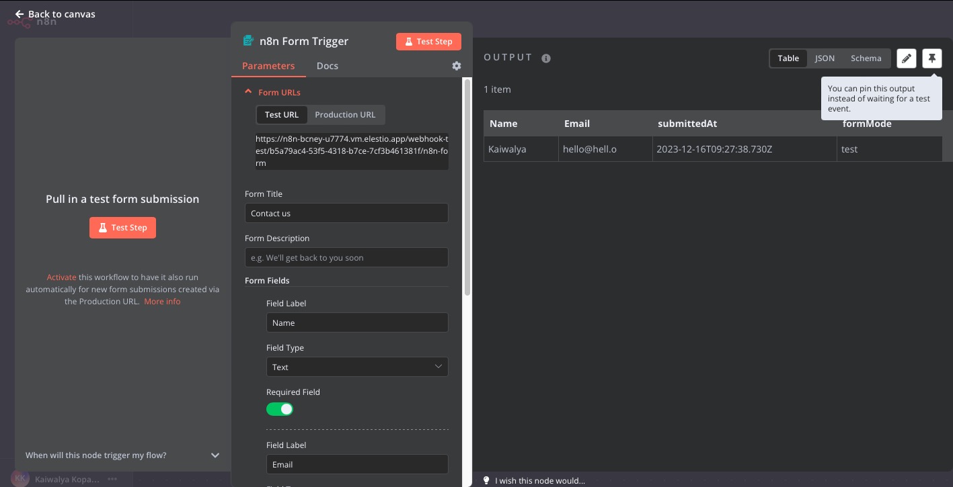Click the lightbulb beside 'I wish this node would'

[486, 480]
